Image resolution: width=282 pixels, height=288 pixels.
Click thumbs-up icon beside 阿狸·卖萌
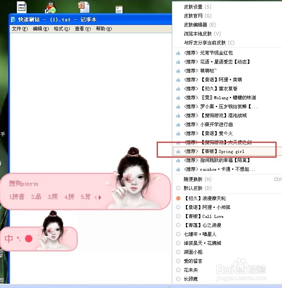[178, 80]
